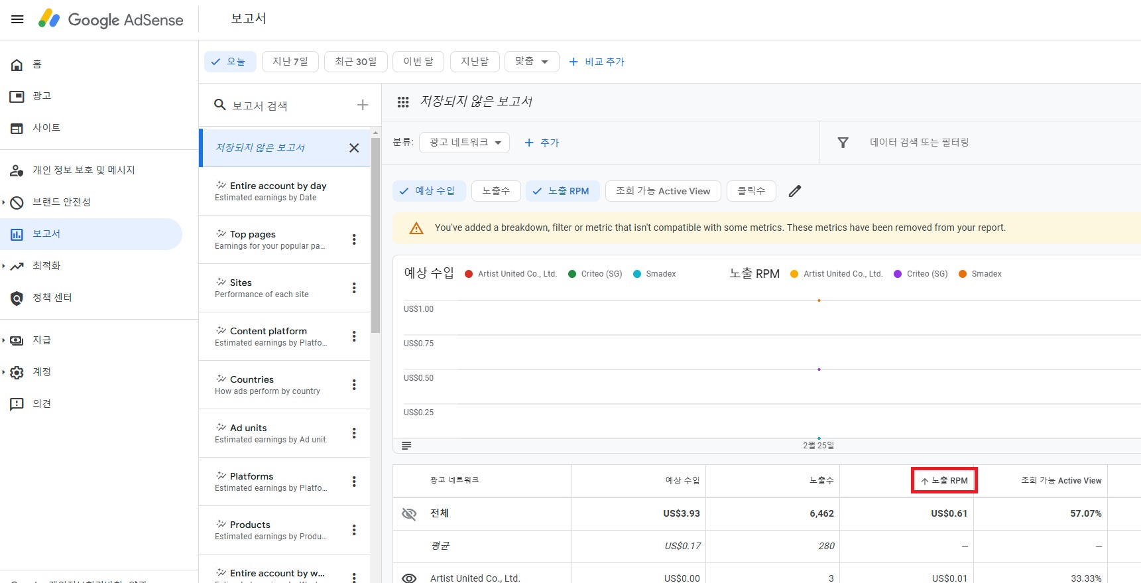This screenshot has width=1141, height=583.
Task: Select the 지난달 date range
Action: coord(475,62)
